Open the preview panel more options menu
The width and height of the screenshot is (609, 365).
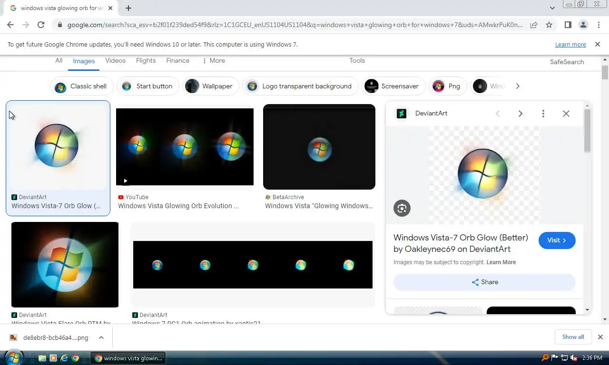coord(543,114)
